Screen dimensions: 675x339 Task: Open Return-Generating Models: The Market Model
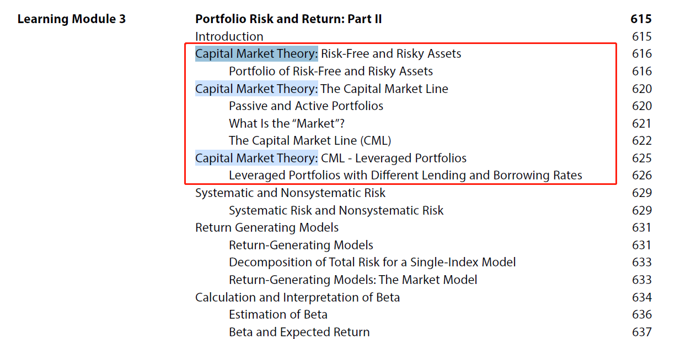pyautogui.click(x=353, y=280)
